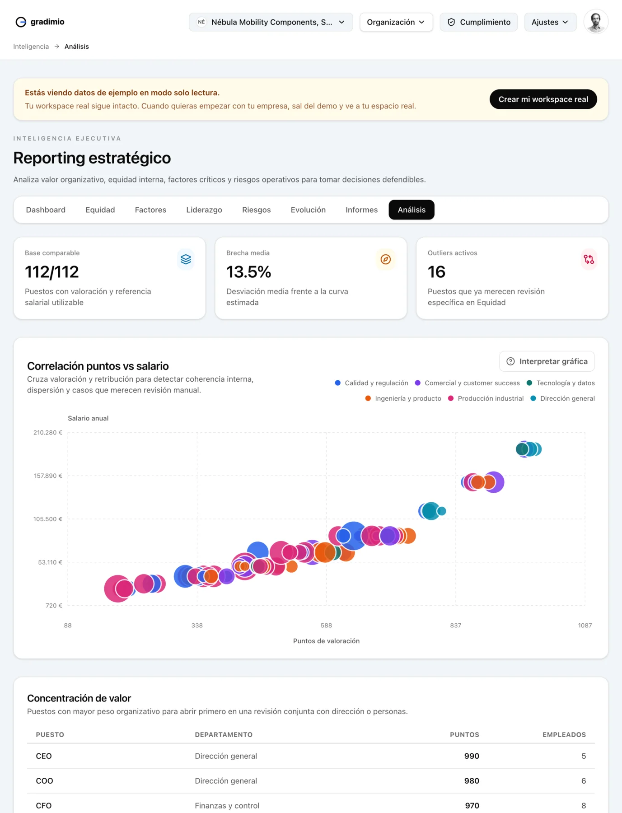The image size is (622, 813).
Task: Click Crear mi workspace real button
Action: [x=543, y=99]
